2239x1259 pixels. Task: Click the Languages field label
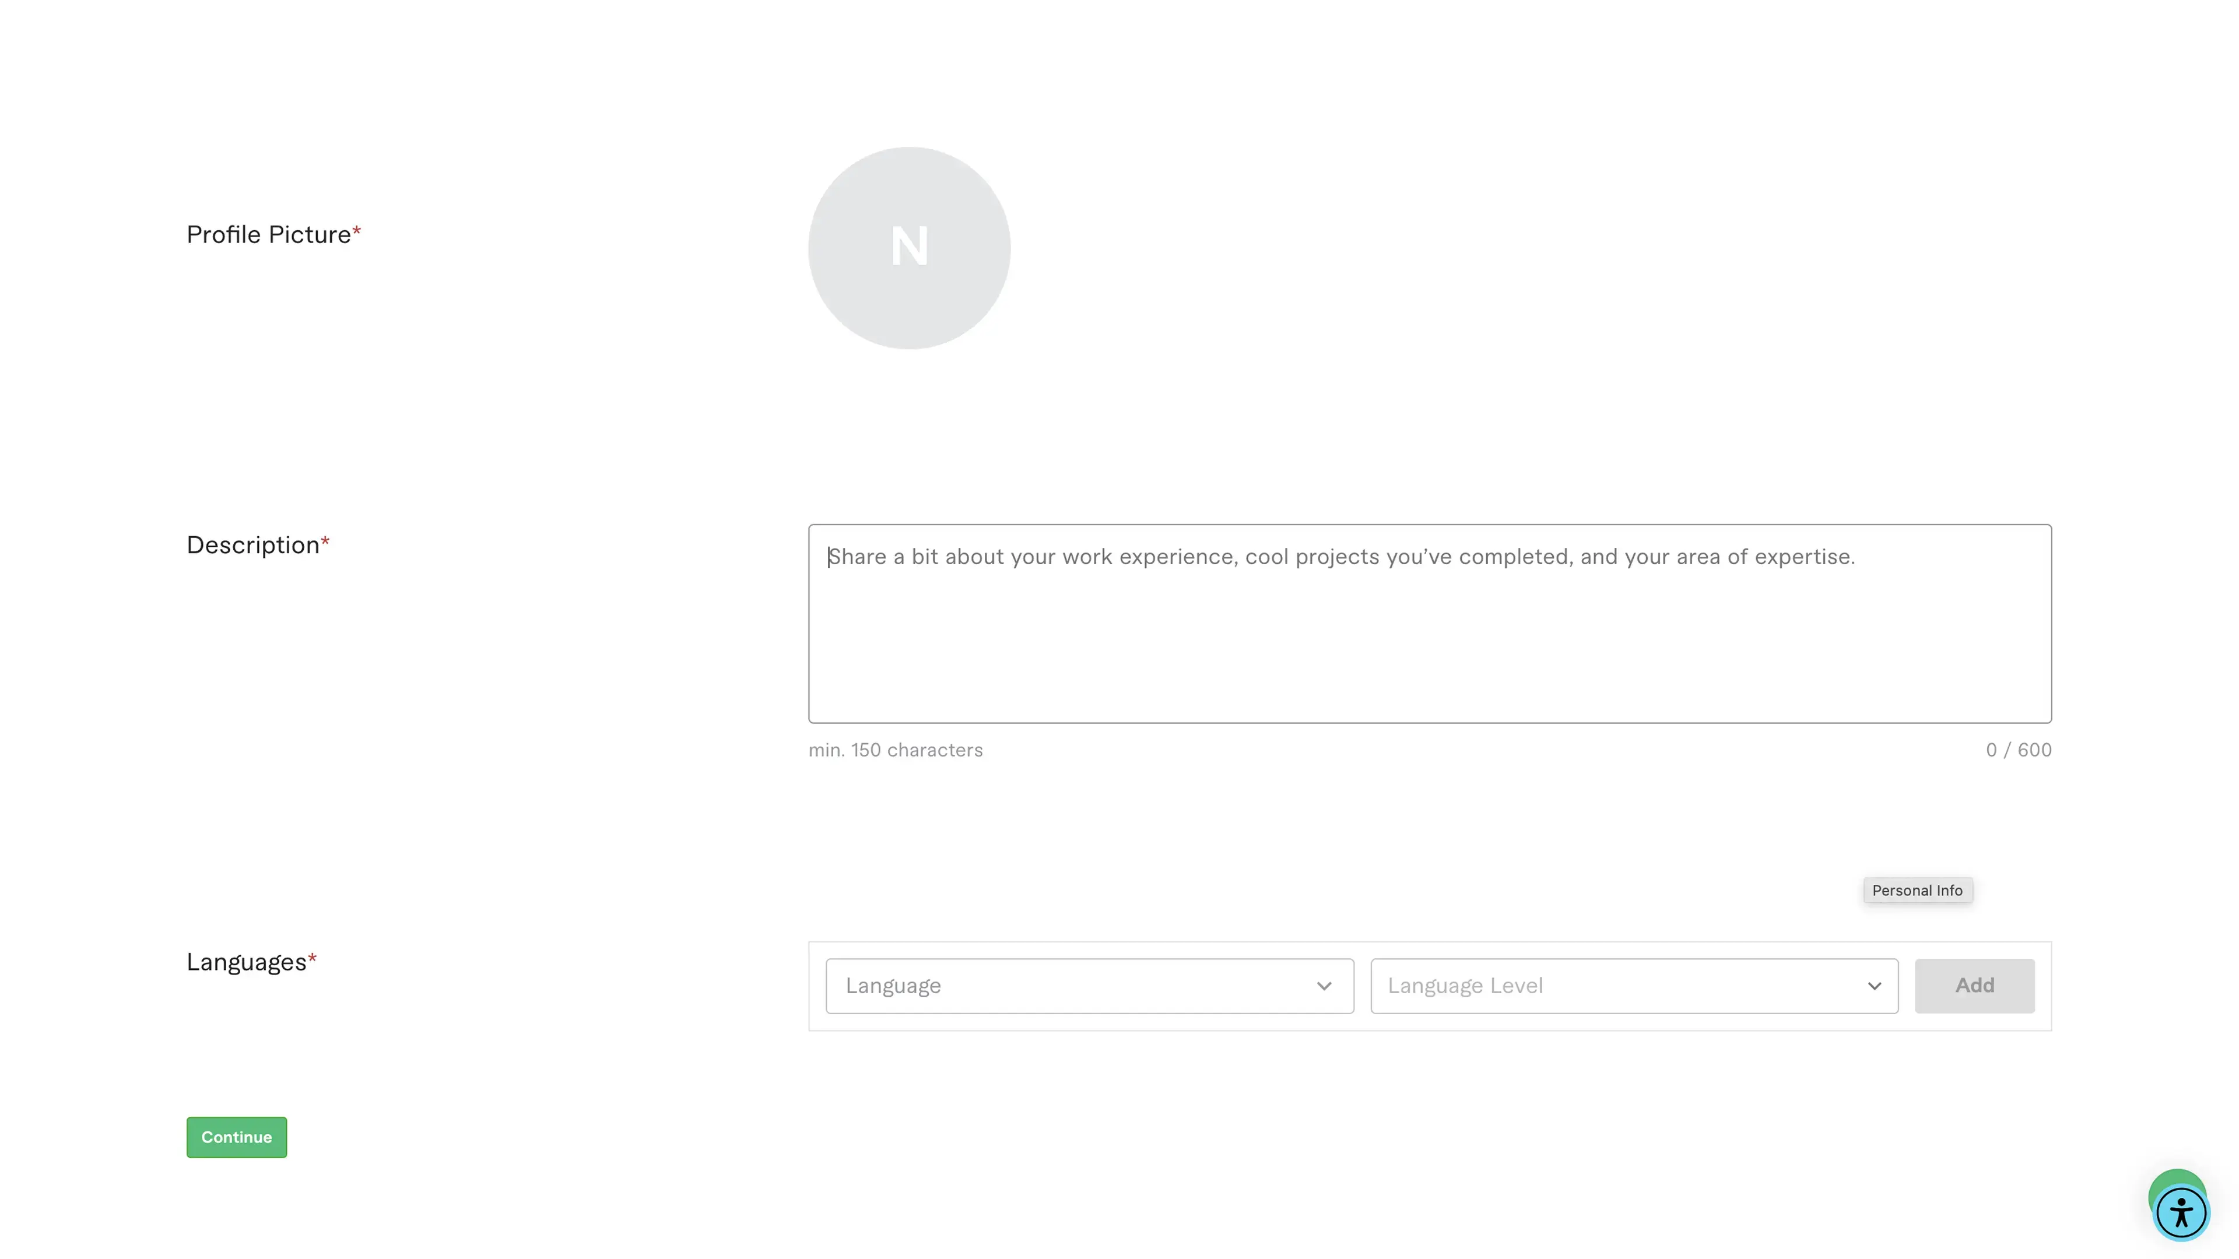coord(246,962)
